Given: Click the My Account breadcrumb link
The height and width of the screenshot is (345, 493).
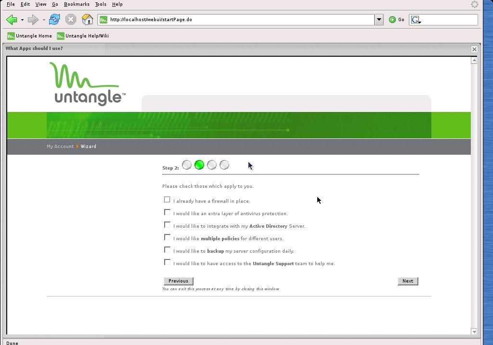Looking at the screenshot, I should click(60, 146).
